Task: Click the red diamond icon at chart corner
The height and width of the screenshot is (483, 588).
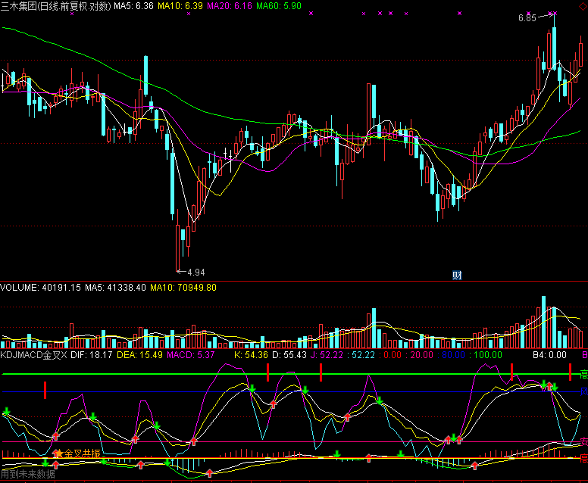Action: [x=583, y=6]
